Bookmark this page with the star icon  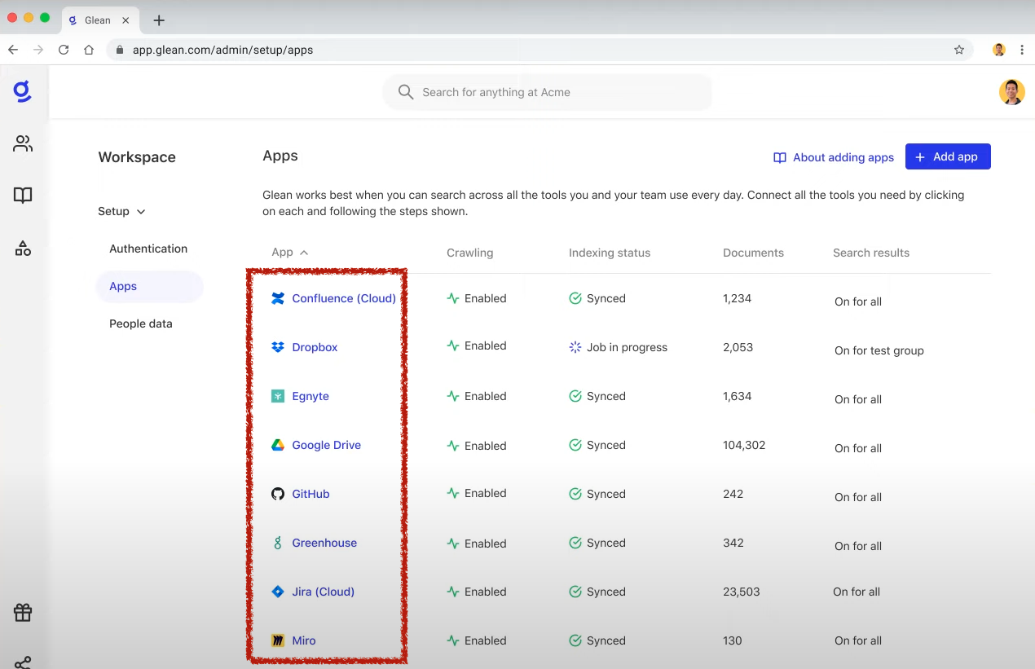[x=959, y=50]
